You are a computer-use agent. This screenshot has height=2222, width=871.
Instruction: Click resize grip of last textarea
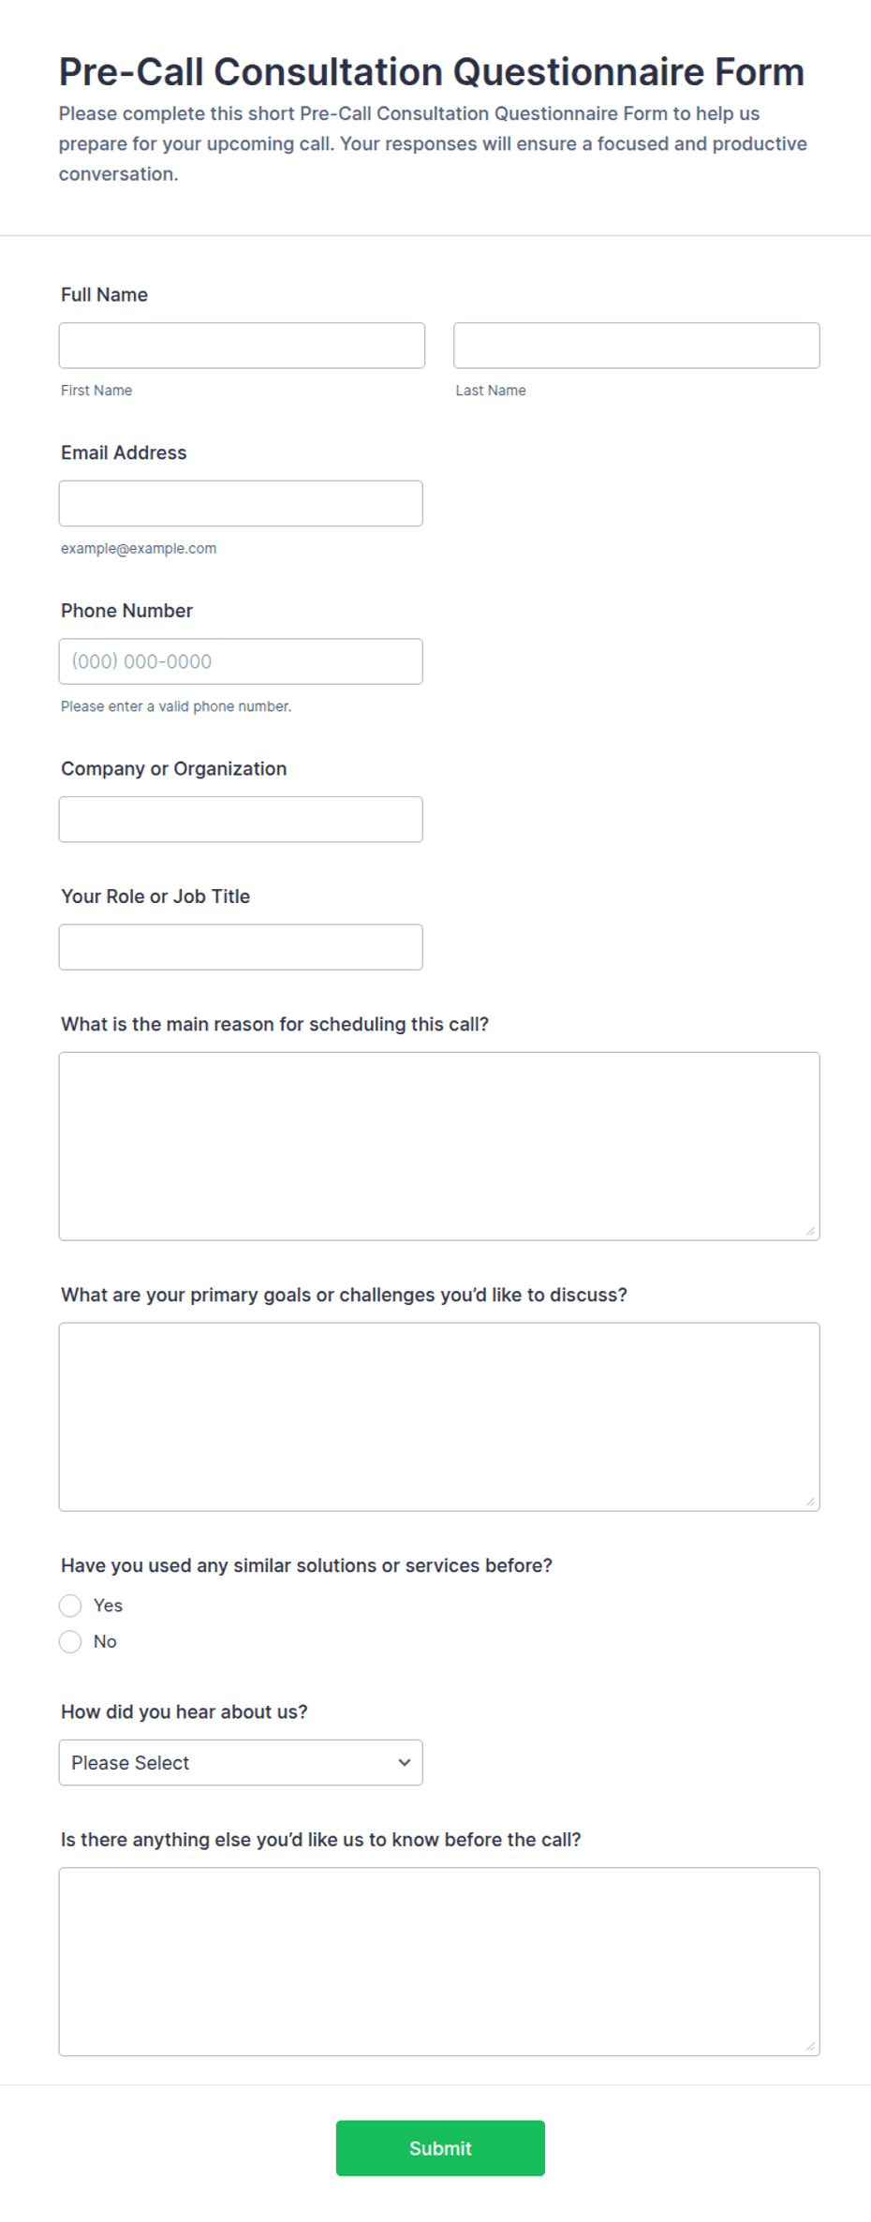(x=810, y=2047)
